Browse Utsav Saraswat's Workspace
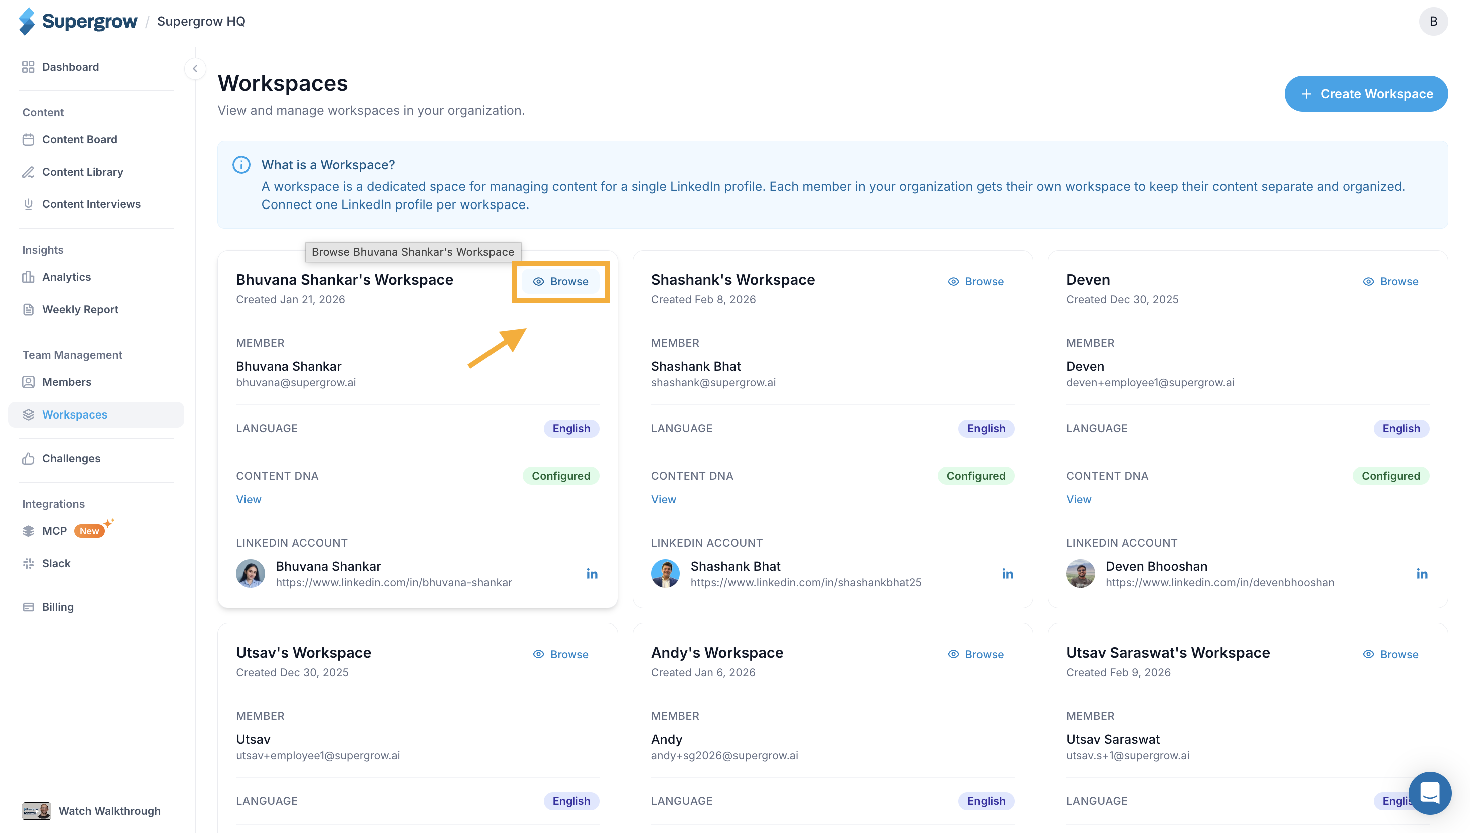The image size is (1470, 833). 1390,654
